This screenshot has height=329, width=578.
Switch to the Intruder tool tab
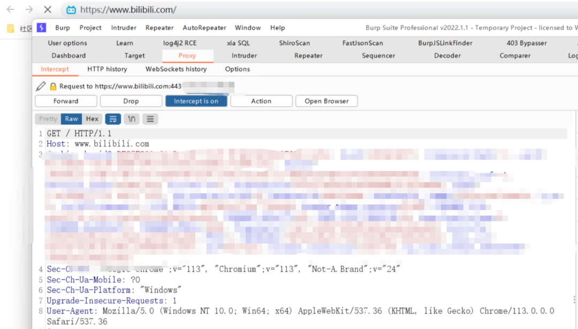(245, 56)
